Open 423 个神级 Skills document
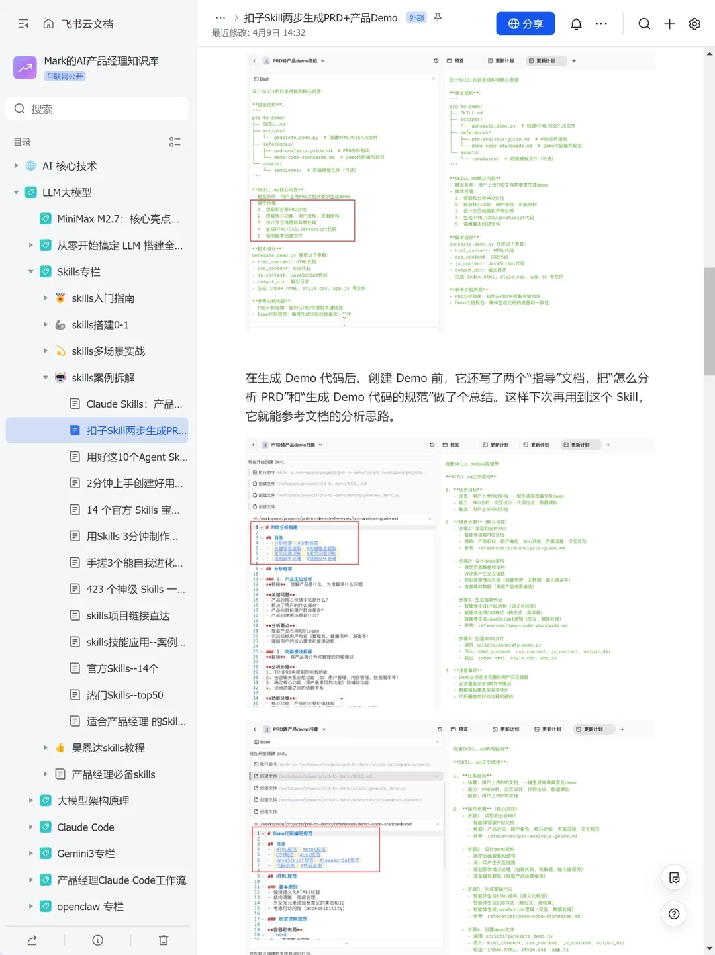This screenshot has width=715, height=955. click(x=136, y=590)
